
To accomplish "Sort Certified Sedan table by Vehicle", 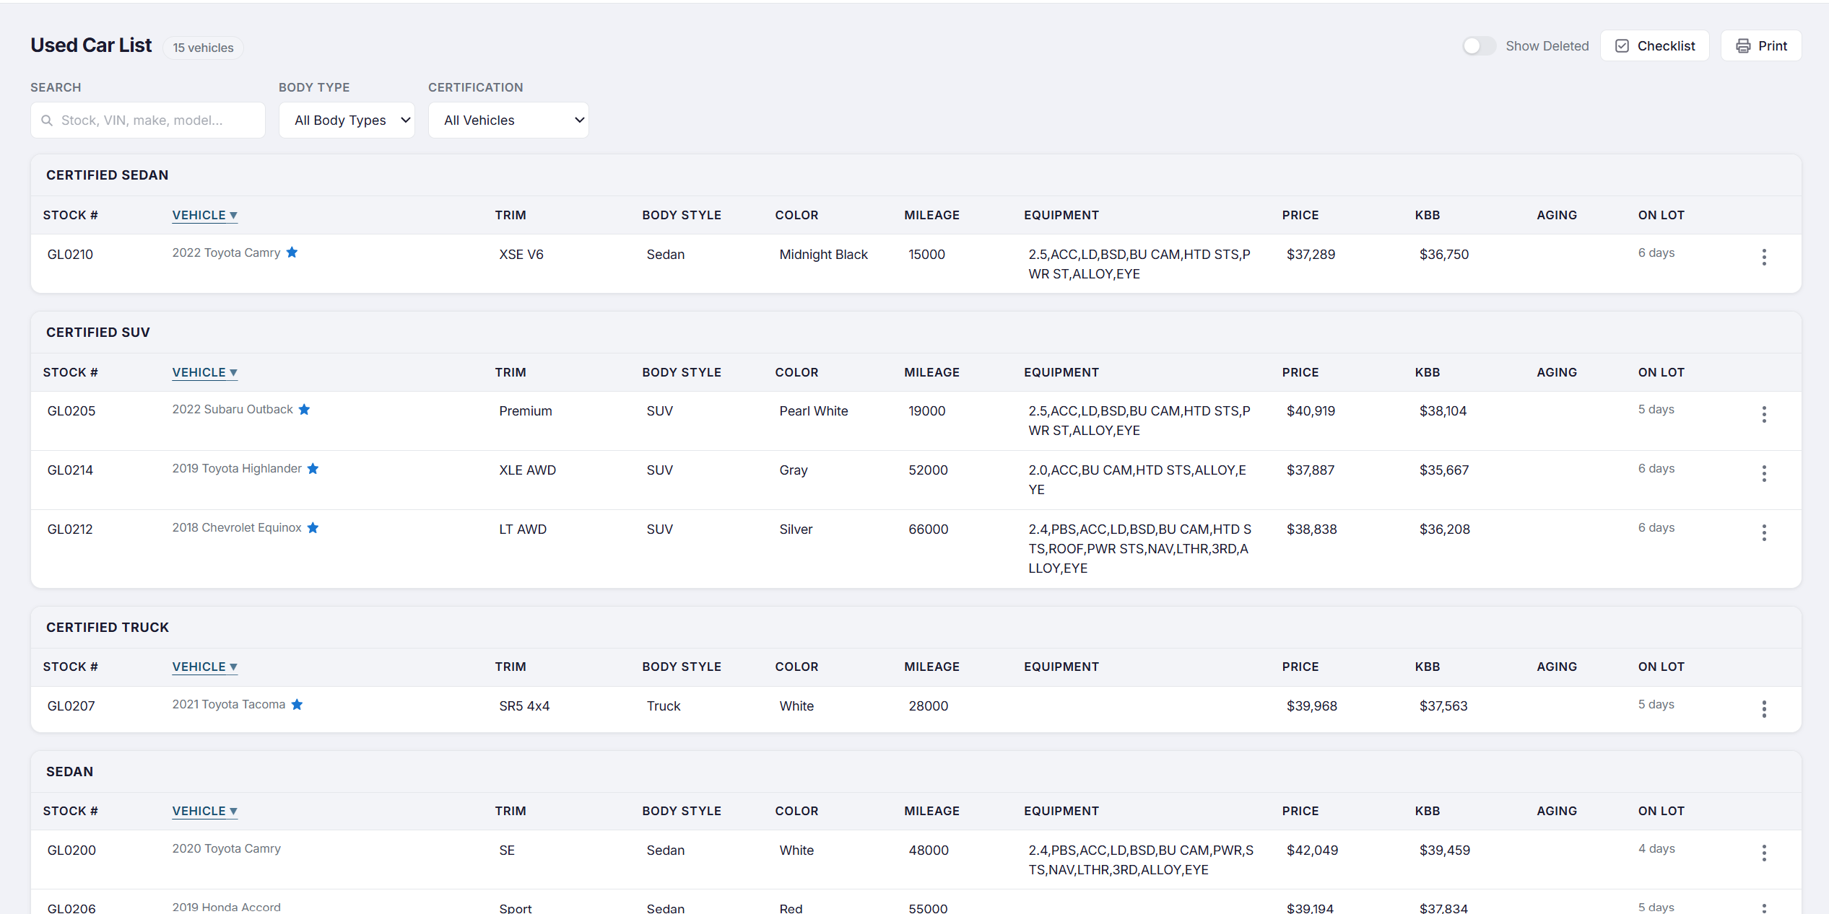I will 205,215.
